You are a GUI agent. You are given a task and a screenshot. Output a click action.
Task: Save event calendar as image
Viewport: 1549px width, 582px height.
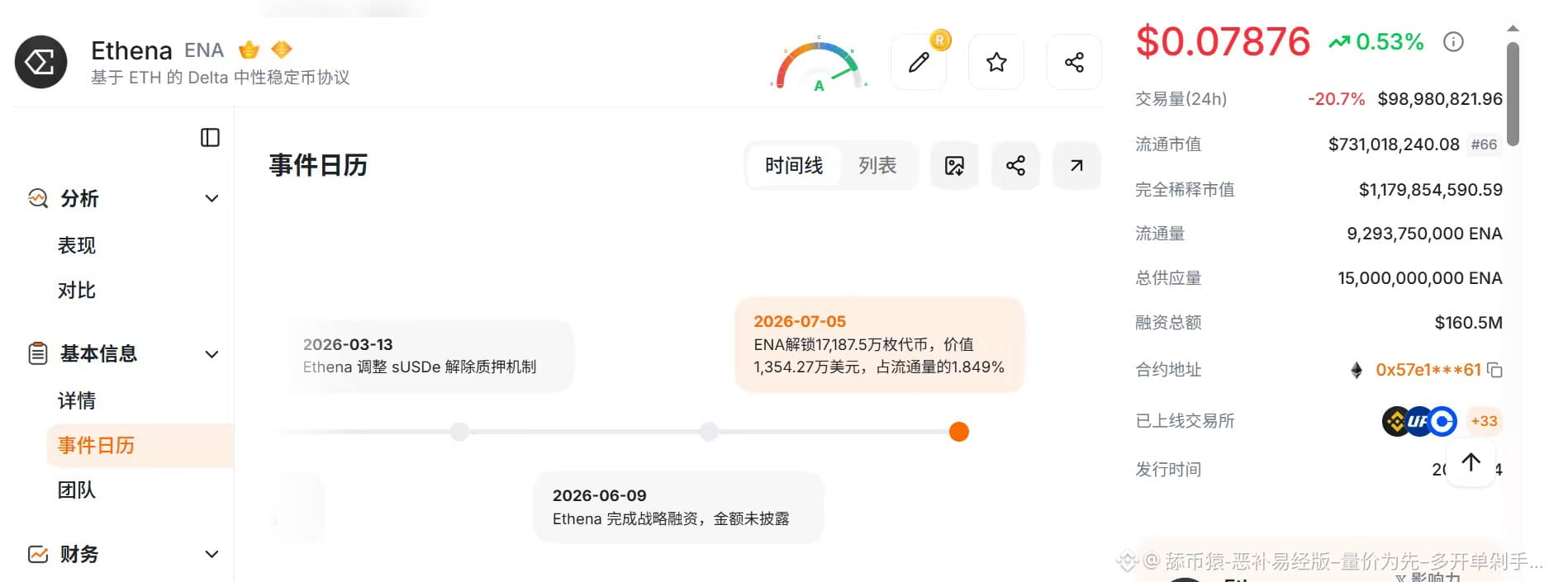click(954, 166)
